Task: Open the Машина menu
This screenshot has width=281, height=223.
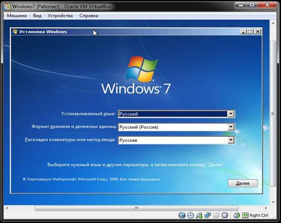Action: [17, 16]
